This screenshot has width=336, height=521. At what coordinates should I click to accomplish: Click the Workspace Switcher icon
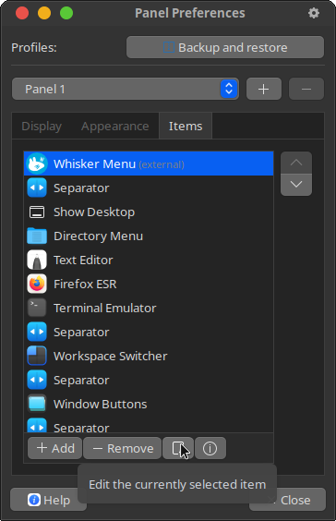click(x=37, y=356)
